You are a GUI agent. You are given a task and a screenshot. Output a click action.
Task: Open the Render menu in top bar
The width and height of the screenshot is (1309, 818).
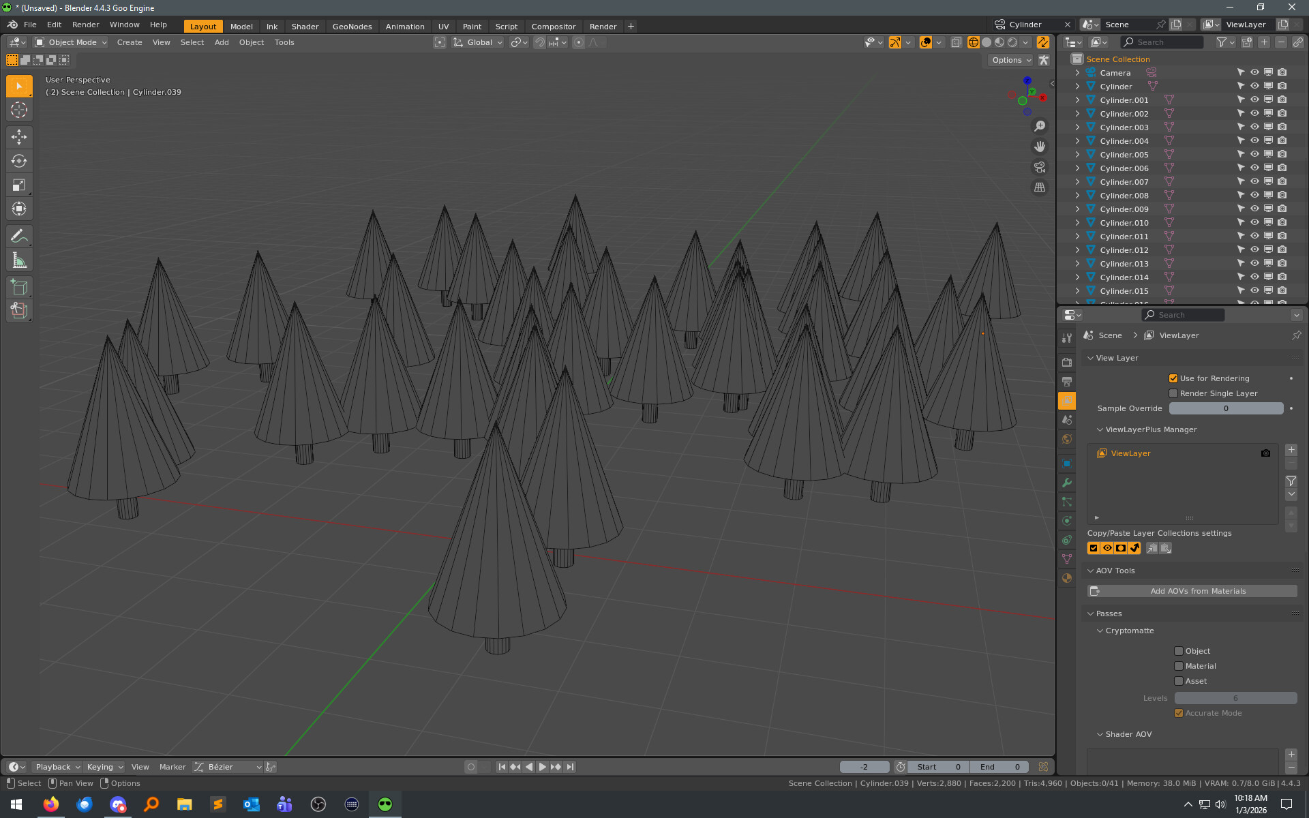tap(85, 25)
